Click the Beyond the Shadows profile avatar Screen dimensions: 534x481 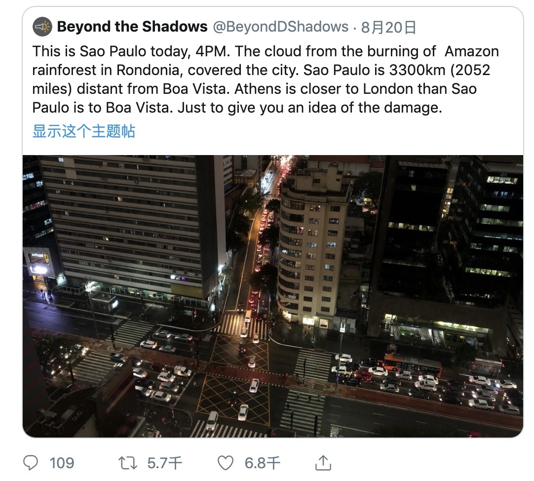(42, 27)
